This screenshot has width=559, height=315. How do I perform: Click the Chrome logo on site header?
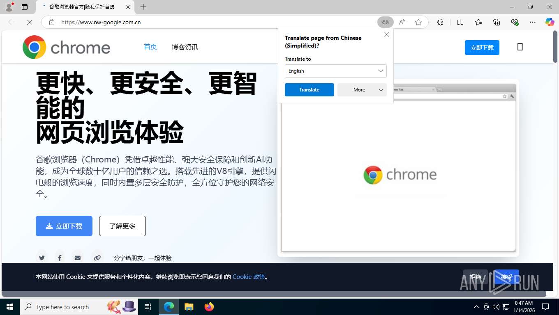click(67, 47)
